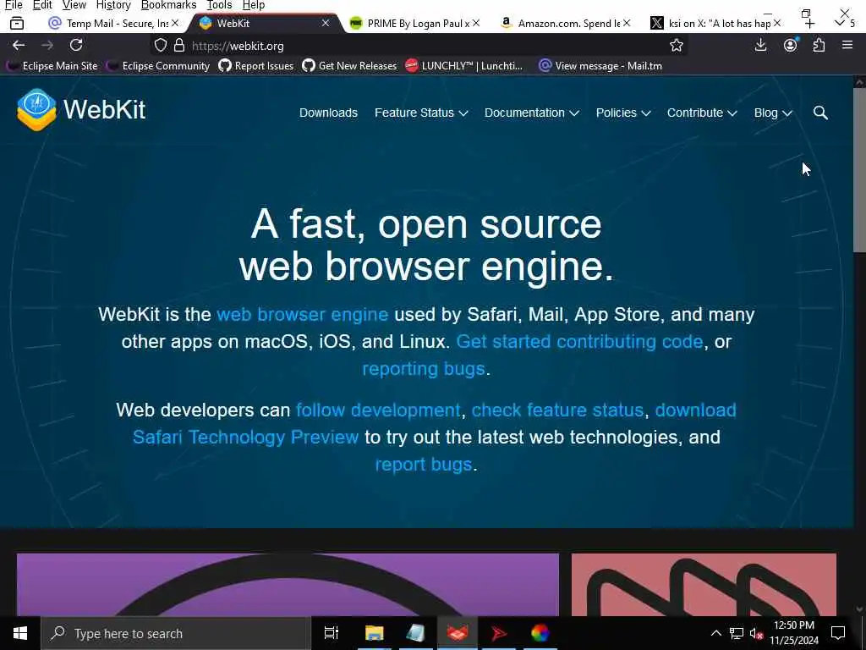Show hidden system tray icons
The image size is (866, 650).
(715, 633)
